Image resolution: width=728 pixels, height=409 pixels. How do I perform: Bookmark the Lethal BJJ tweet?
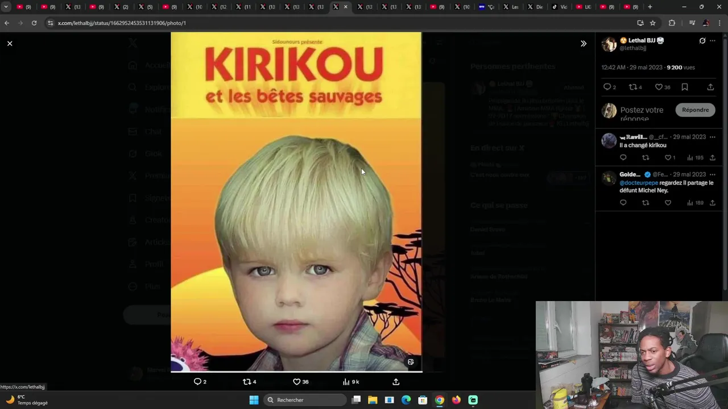point(685,87)
